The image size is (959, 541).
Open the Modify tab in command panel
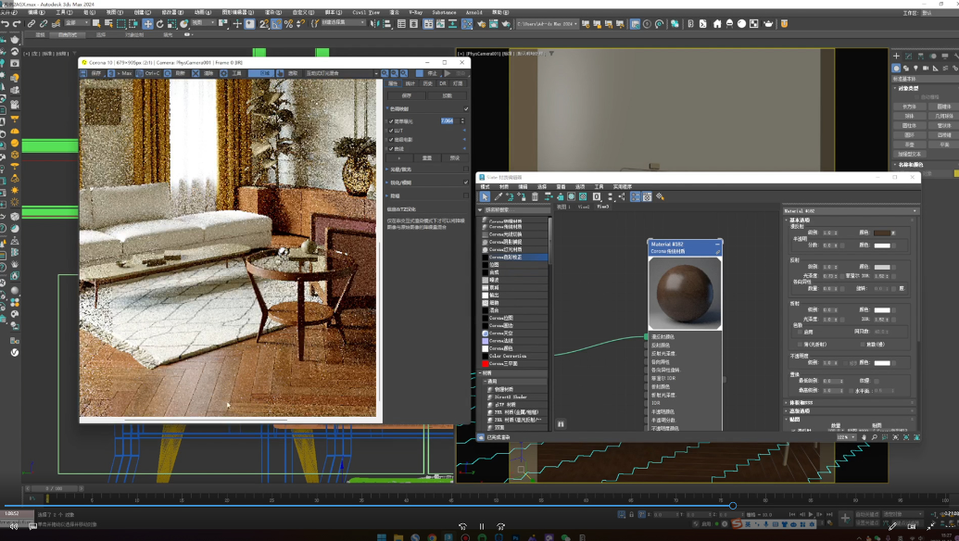pos(908,57)
